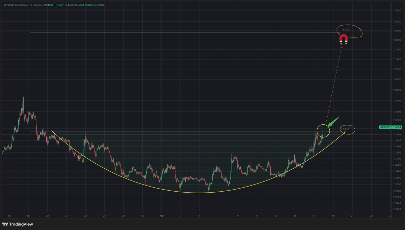Click the 1.2620 price scale label
The height and width of the screenshot is (230, 405).
(x=397, y=197)
